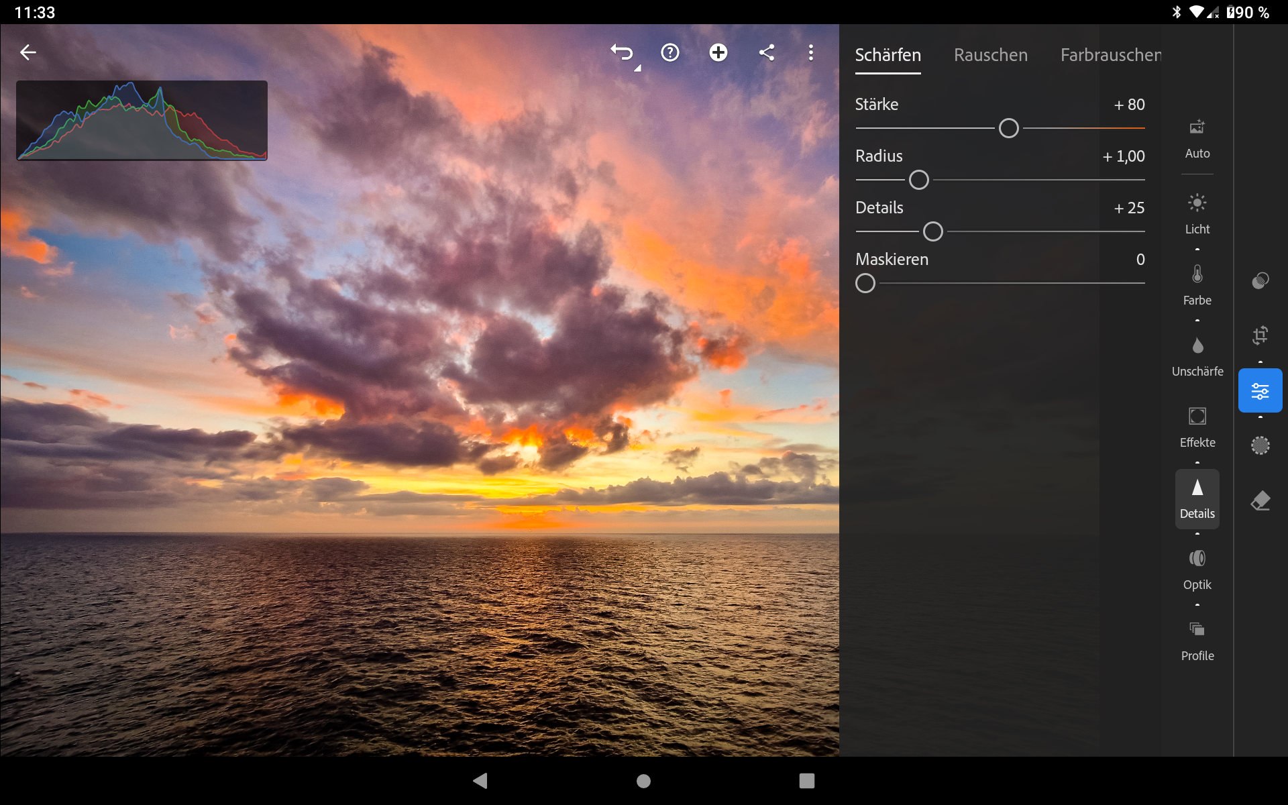Viewport: 1288px width, 805px height.
Task: Switch to the Farbrauschen tab
Action: tap(1110, 55)
